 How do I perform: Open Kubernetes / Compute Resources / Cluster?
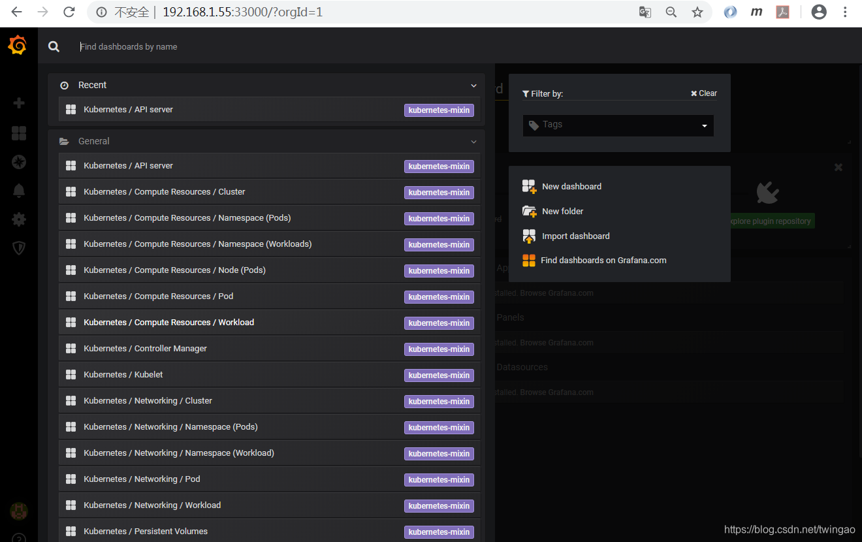click(269, 192)
